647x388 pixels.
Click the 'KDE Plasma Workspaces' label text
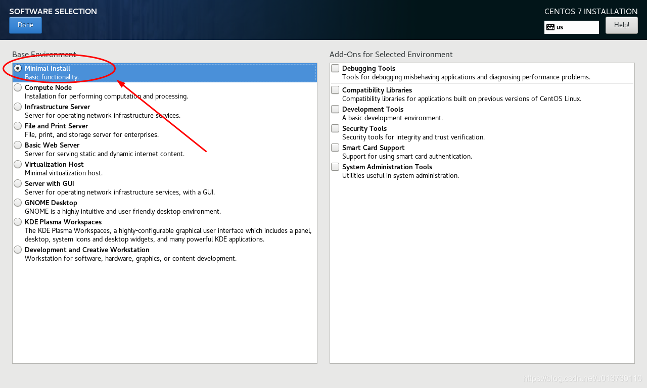pyautogui.click(x=63, y=222)
